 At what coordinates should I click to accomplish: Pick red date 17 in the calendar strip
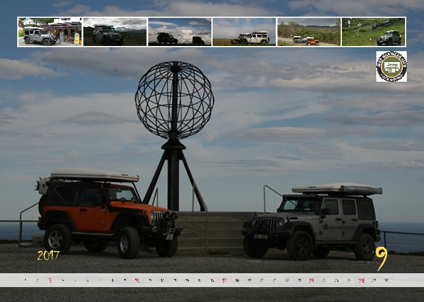pos(225,281)
